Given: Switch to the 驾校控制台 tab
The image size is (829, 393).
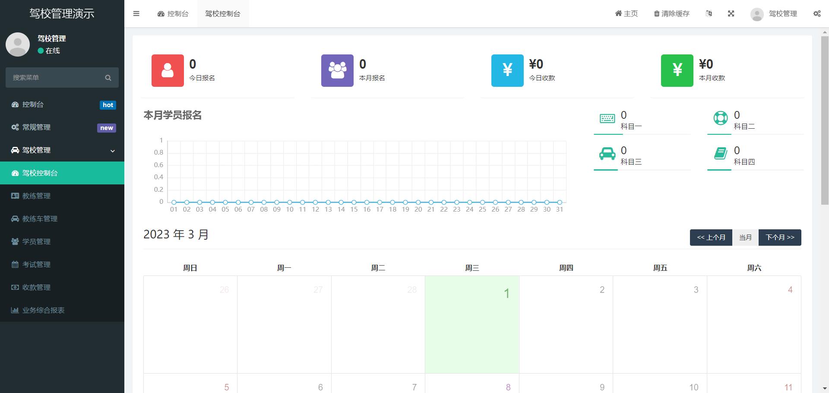Looking at the screenshot, I should (x=223, y=13).
